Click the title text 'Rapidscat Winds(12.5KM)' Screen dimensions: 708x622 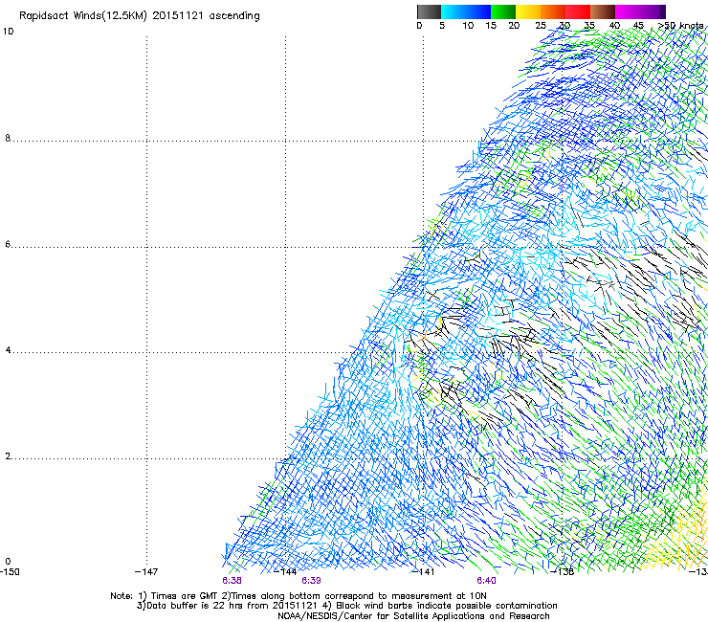[83, 16]
